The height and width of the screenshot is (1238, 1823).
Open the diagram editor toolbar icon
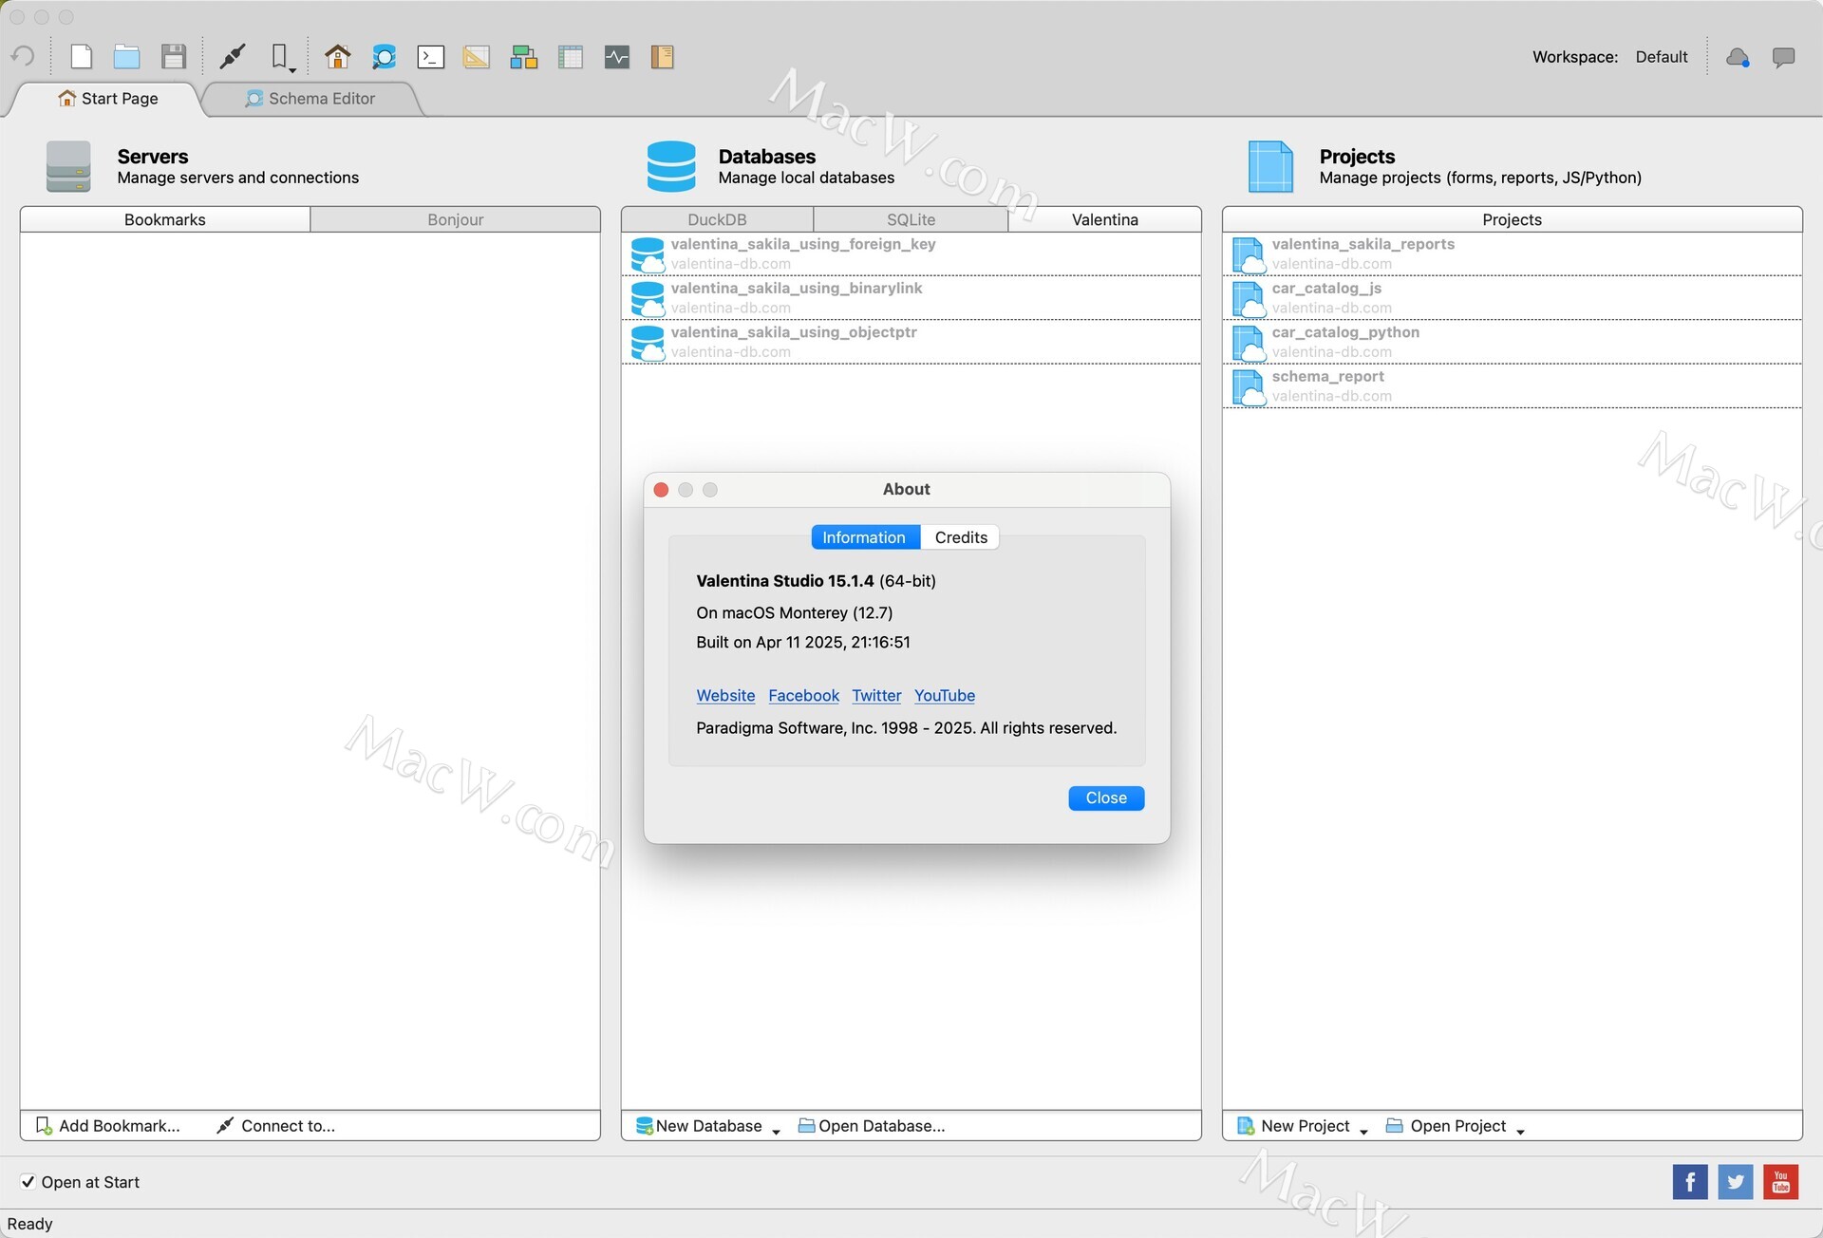tap(523, 57)
